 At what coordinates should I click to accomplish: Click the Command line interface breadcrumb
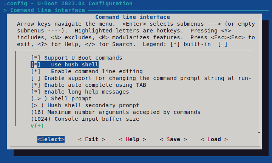[48, 10]
